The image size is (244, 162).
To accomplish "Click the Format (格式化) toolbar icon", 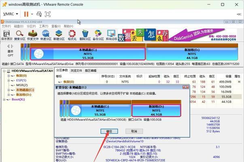I will coord(72,35).
